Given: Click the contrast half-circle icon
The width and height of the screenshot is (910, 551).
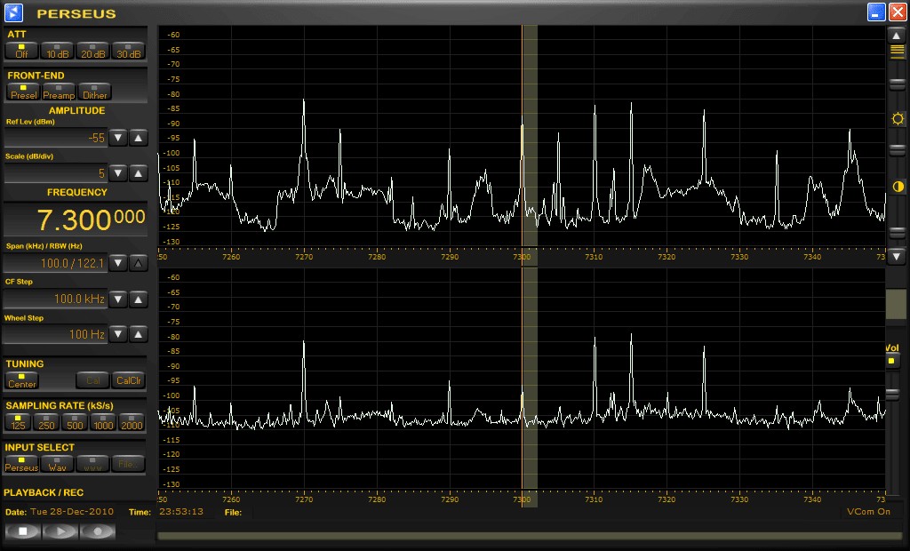Looking at the screenshot, I should (898, 187).
